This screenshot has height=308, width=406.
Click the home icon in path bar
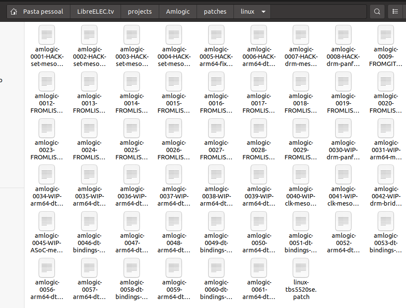14,12
